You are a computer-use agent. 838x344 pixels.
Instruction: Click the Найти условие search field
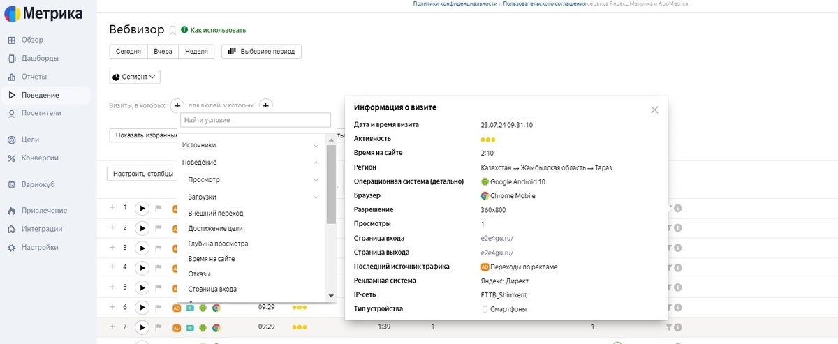pos(255,120)
